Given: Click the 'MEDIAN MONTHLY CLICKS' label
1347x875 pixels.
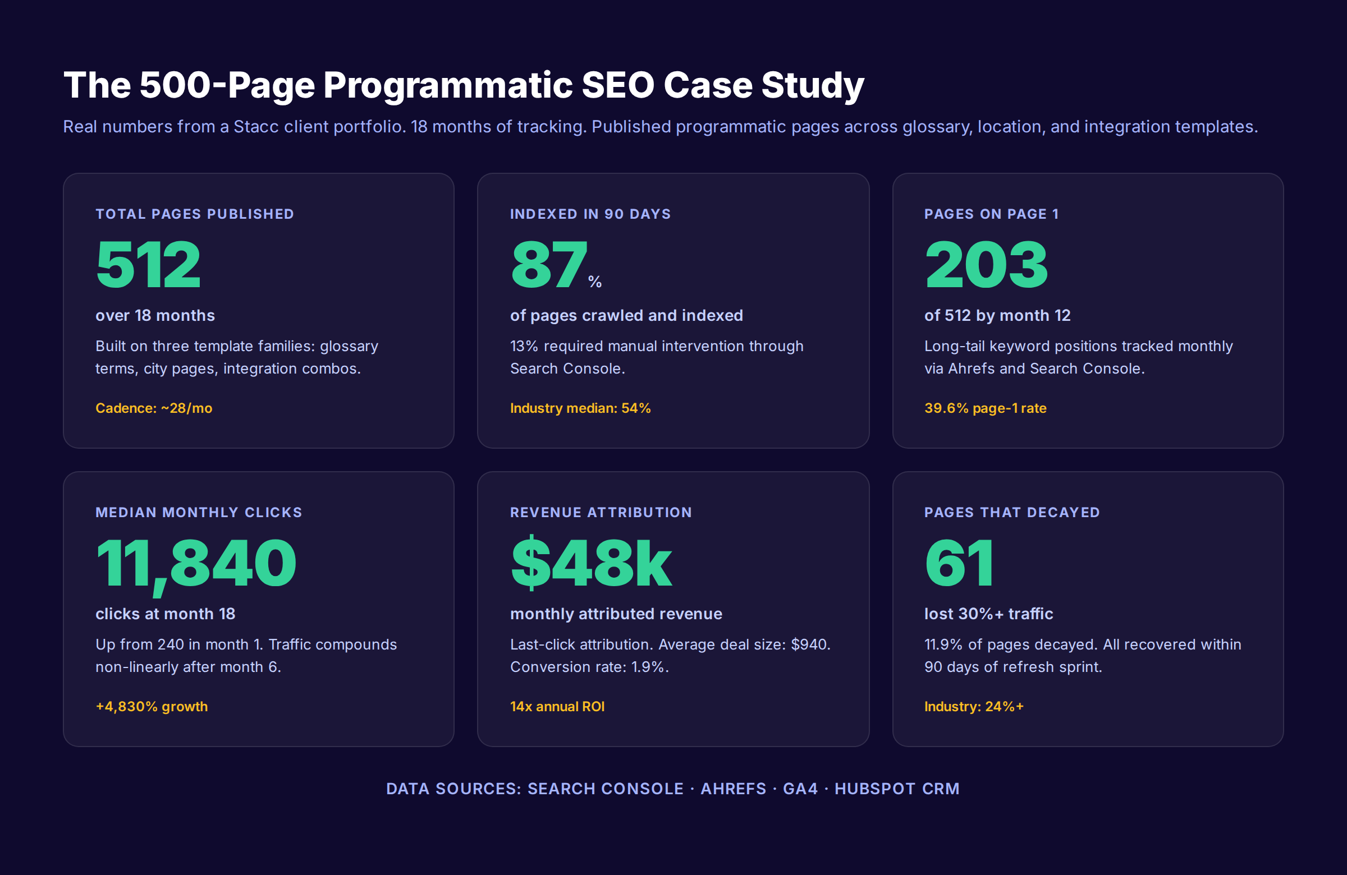Looking at the screenshot, I should point(199,513).
